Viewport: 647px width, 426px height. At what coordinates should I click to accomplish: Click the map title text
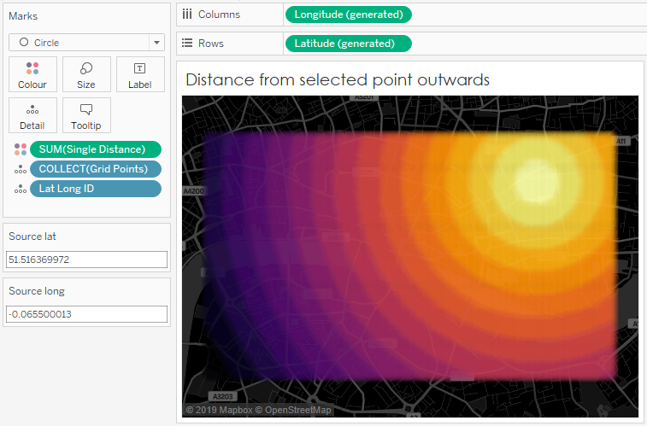coord(337,80)
